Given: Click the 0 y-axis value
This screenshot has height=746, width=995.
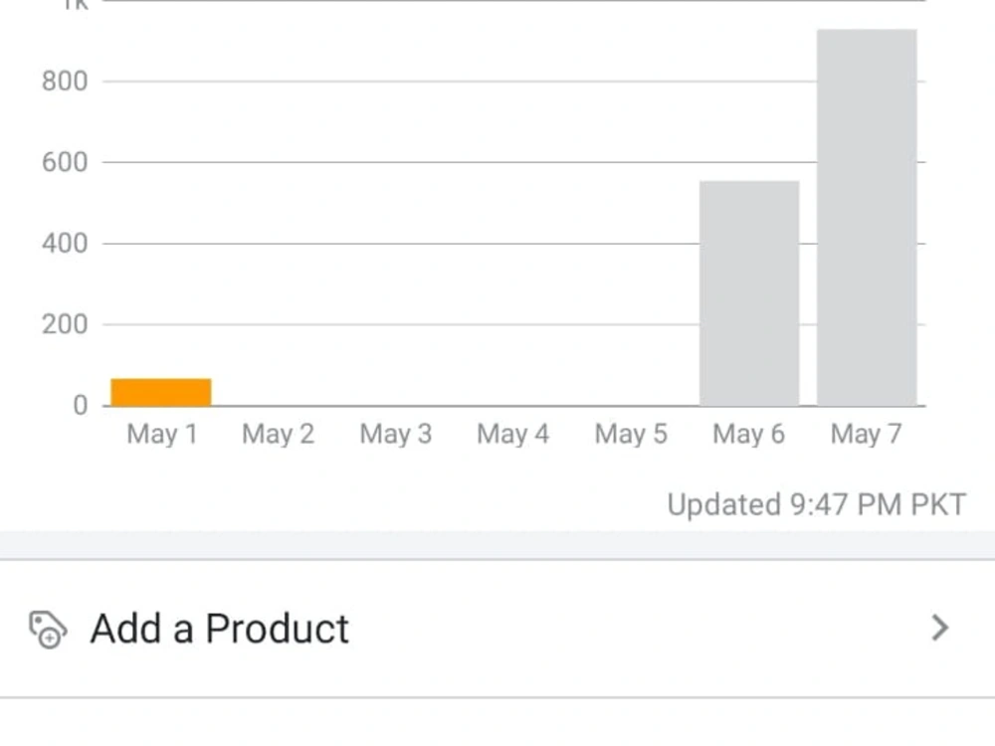Looking at the screenshot, I should 80,406.
